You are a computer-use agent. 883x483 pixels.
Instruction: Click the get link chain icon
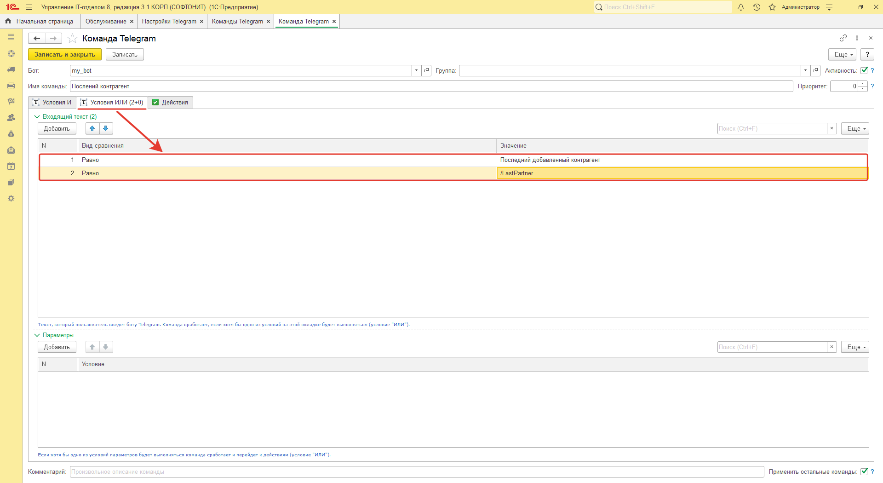[843, 38]
